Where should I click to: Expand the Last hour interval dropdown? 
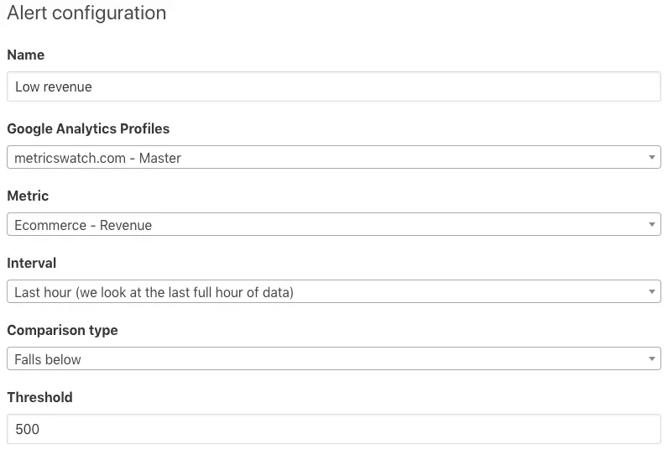click(x=333, y=292)
